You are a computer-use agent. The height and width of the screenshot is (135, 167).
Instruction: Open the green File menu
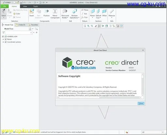click(5, 7)
